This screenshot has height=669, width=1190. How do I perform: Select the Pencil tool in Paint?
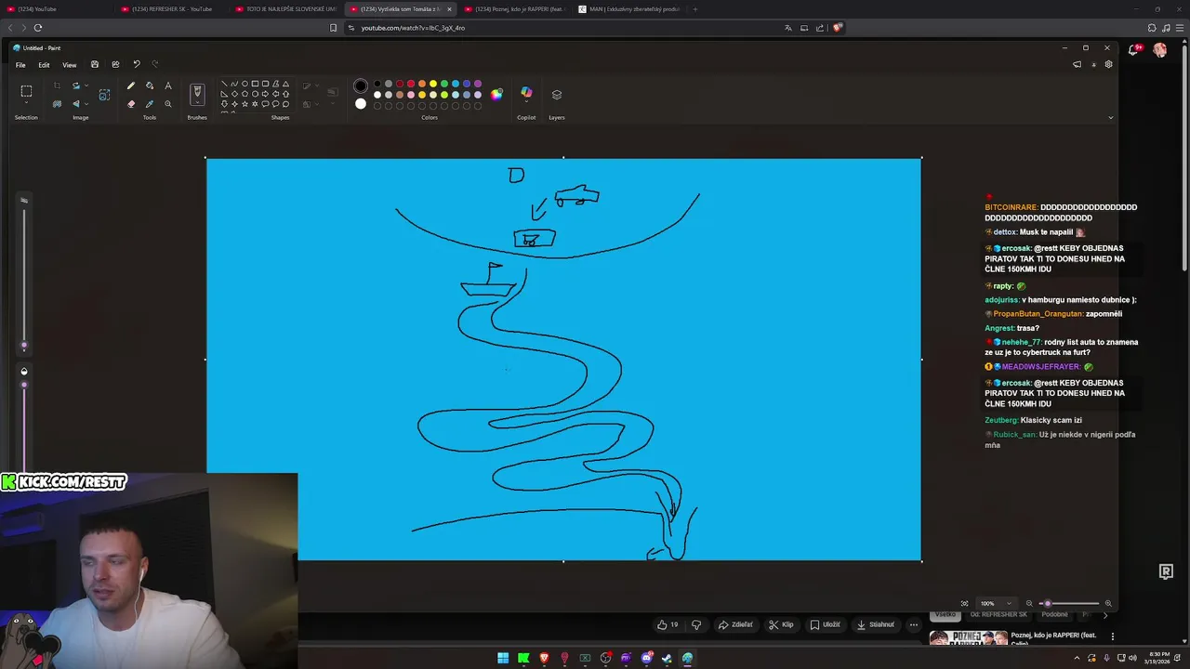click(131, 85)
